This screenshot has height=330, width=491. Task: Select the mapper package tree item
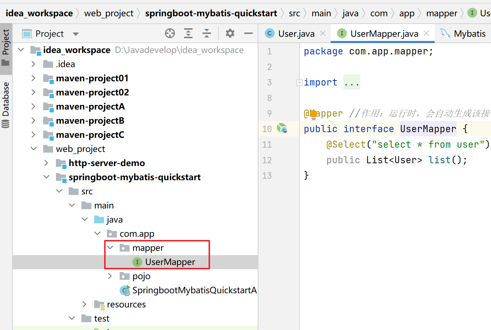tap(148, 248)
